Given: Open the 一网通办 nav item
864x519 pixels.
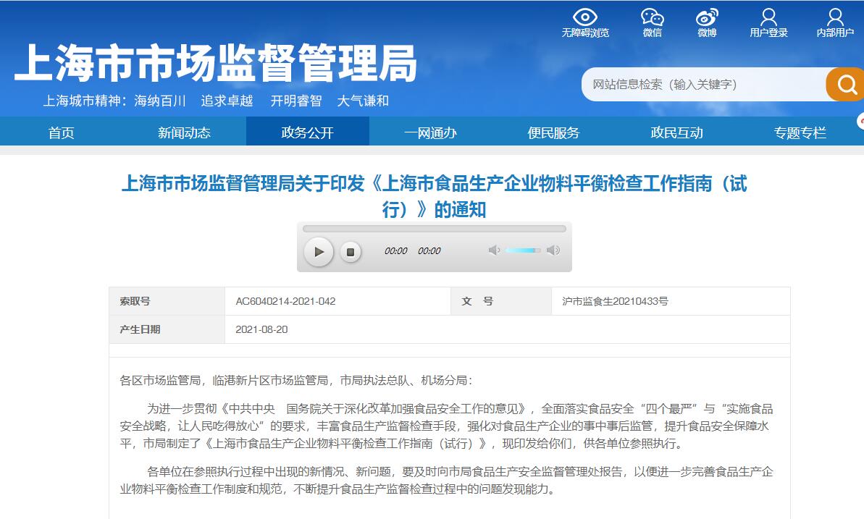Looking at the screenshot, I should [430, 132].
